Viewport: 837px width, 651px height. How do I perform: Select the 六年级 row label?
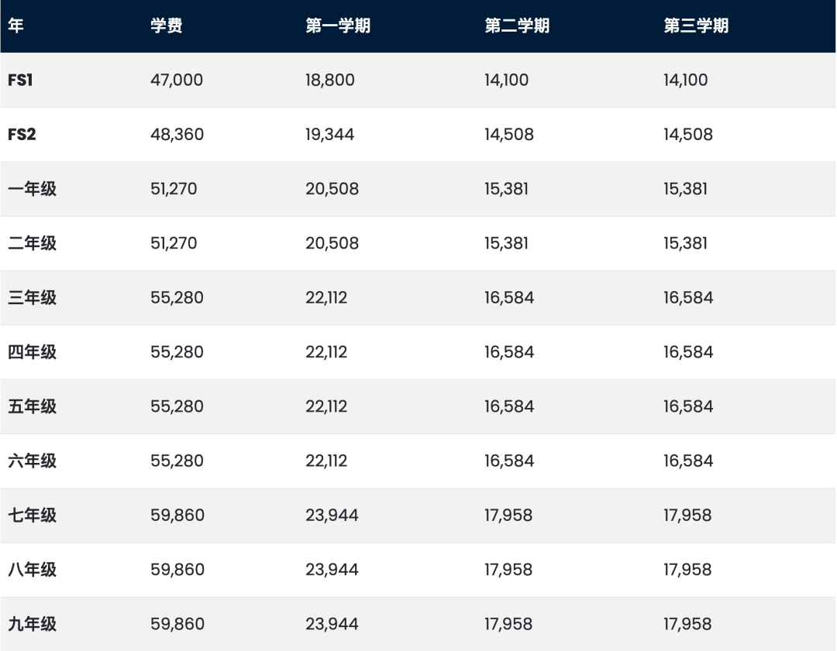(x=32, y=461)
